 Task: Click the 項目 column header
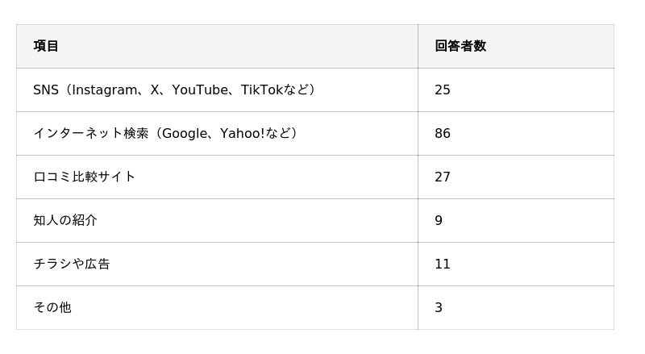(46, 46)
